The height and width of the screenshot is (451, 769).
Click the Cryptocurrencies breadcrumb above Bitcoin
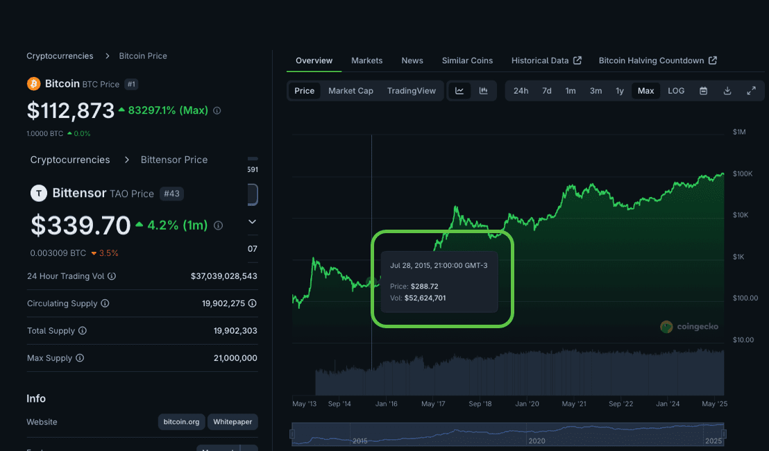coord(60,56)
